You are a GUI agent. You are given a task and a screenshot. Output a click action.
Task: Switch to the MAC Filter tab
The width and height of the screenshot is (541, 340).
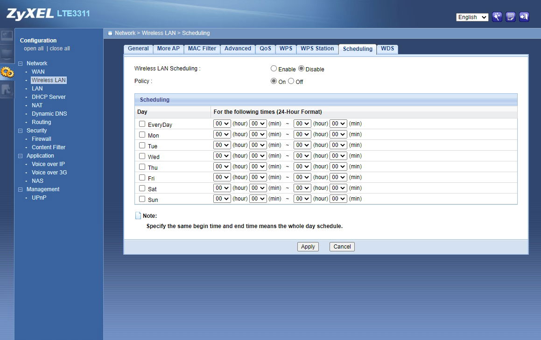coord(202,49)
